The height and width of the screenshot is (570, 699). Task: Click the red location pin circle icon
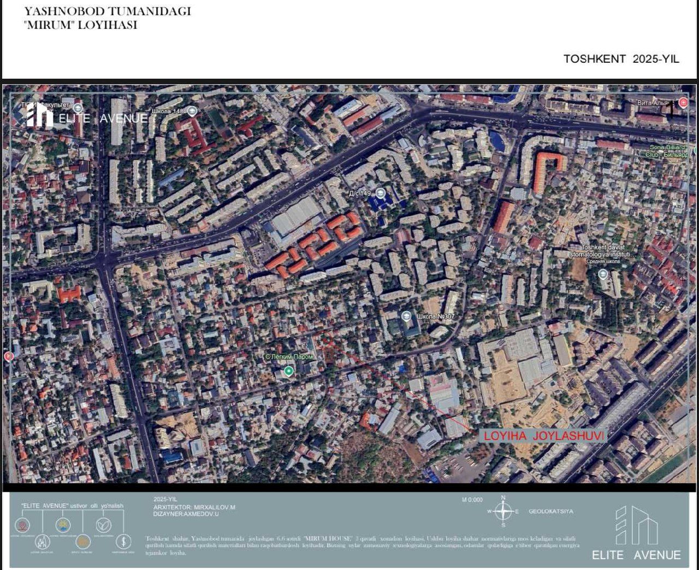click(23, 525)
